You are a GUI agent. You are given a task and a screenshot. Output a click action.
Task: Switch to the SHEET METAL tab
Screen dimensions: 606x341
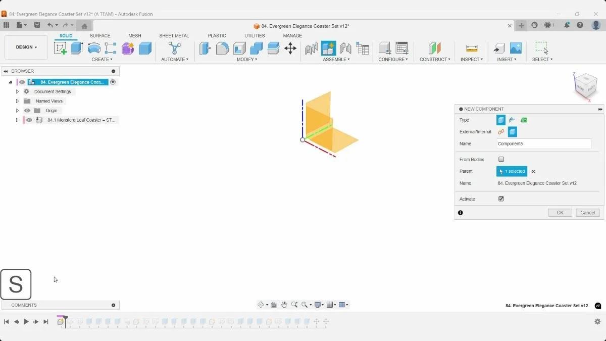(x=174, y=36)
